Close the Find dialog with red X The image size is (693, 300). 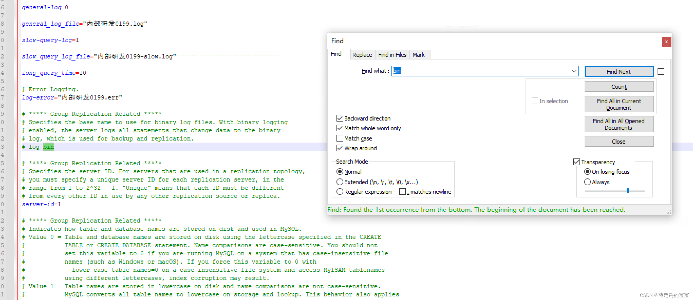(x=666, y=42)
